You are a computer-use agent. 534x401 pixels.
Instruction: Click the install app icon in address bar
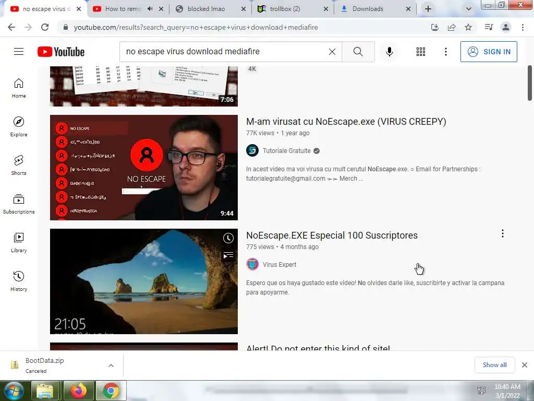(x=434, y=27)
